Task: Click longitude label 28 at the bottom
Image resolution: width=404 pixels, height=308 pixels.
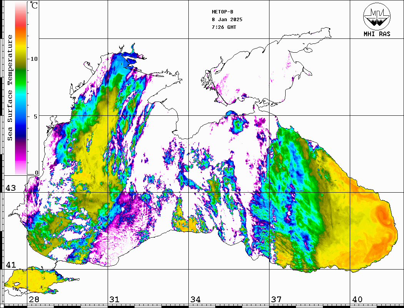Action: 34,300
